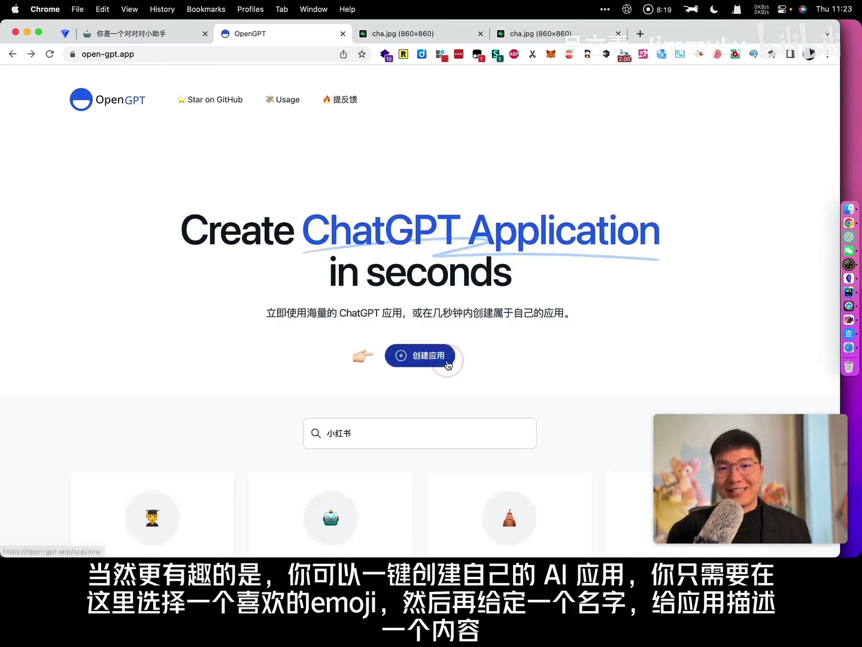Open Safari from the dock
The width and height of the screenshot is (862, 647).
coord(849,347)
